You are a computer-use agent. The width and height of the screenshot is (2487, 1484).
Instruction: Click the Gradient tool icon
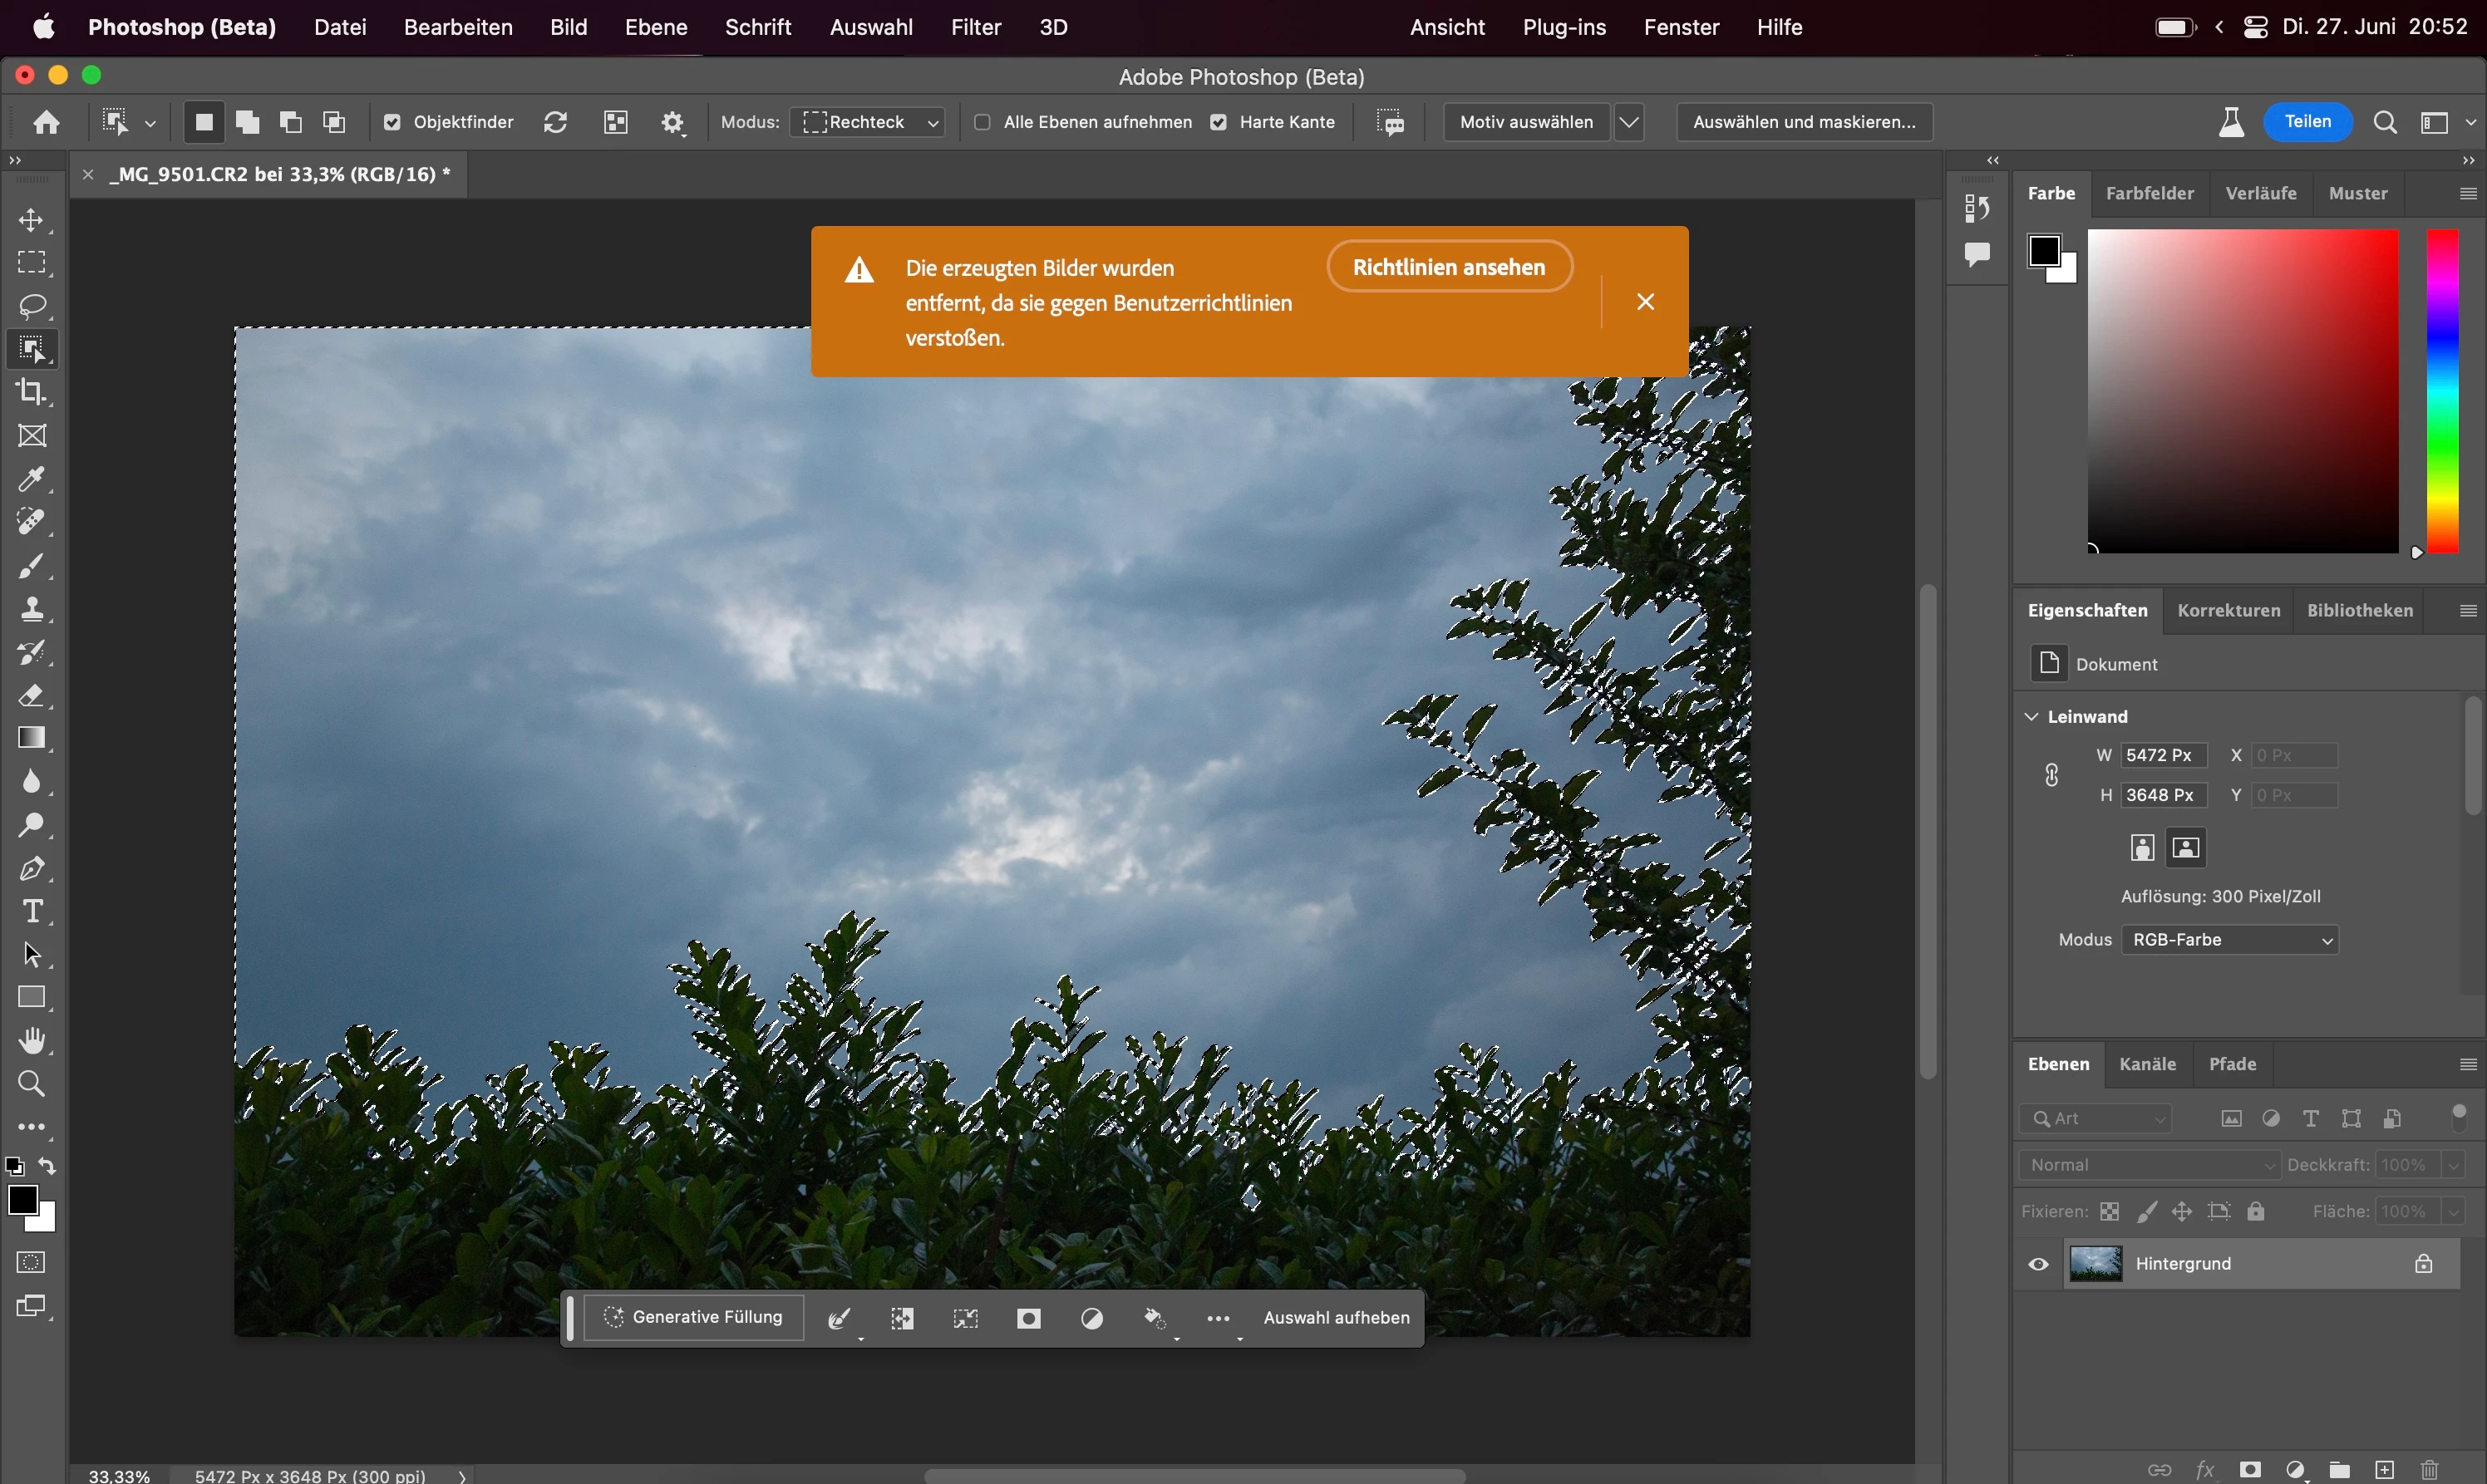click(32, 738)
